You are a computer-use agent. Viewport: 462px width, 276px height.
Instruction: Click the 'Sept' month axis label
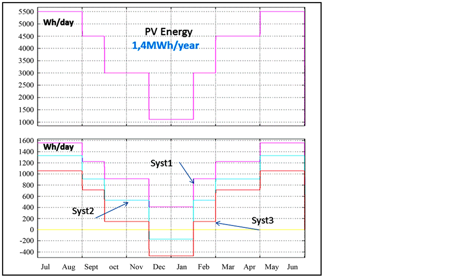91,267
